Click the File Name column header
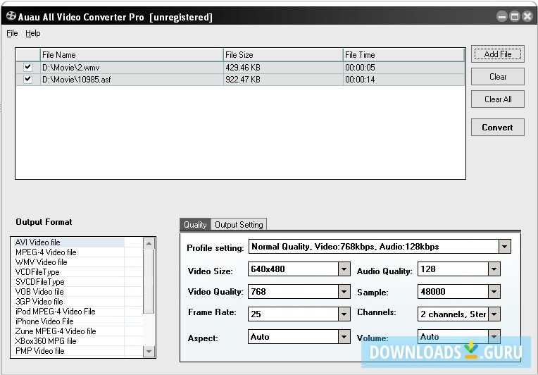The image size is (538, 375). click(132, 55)
